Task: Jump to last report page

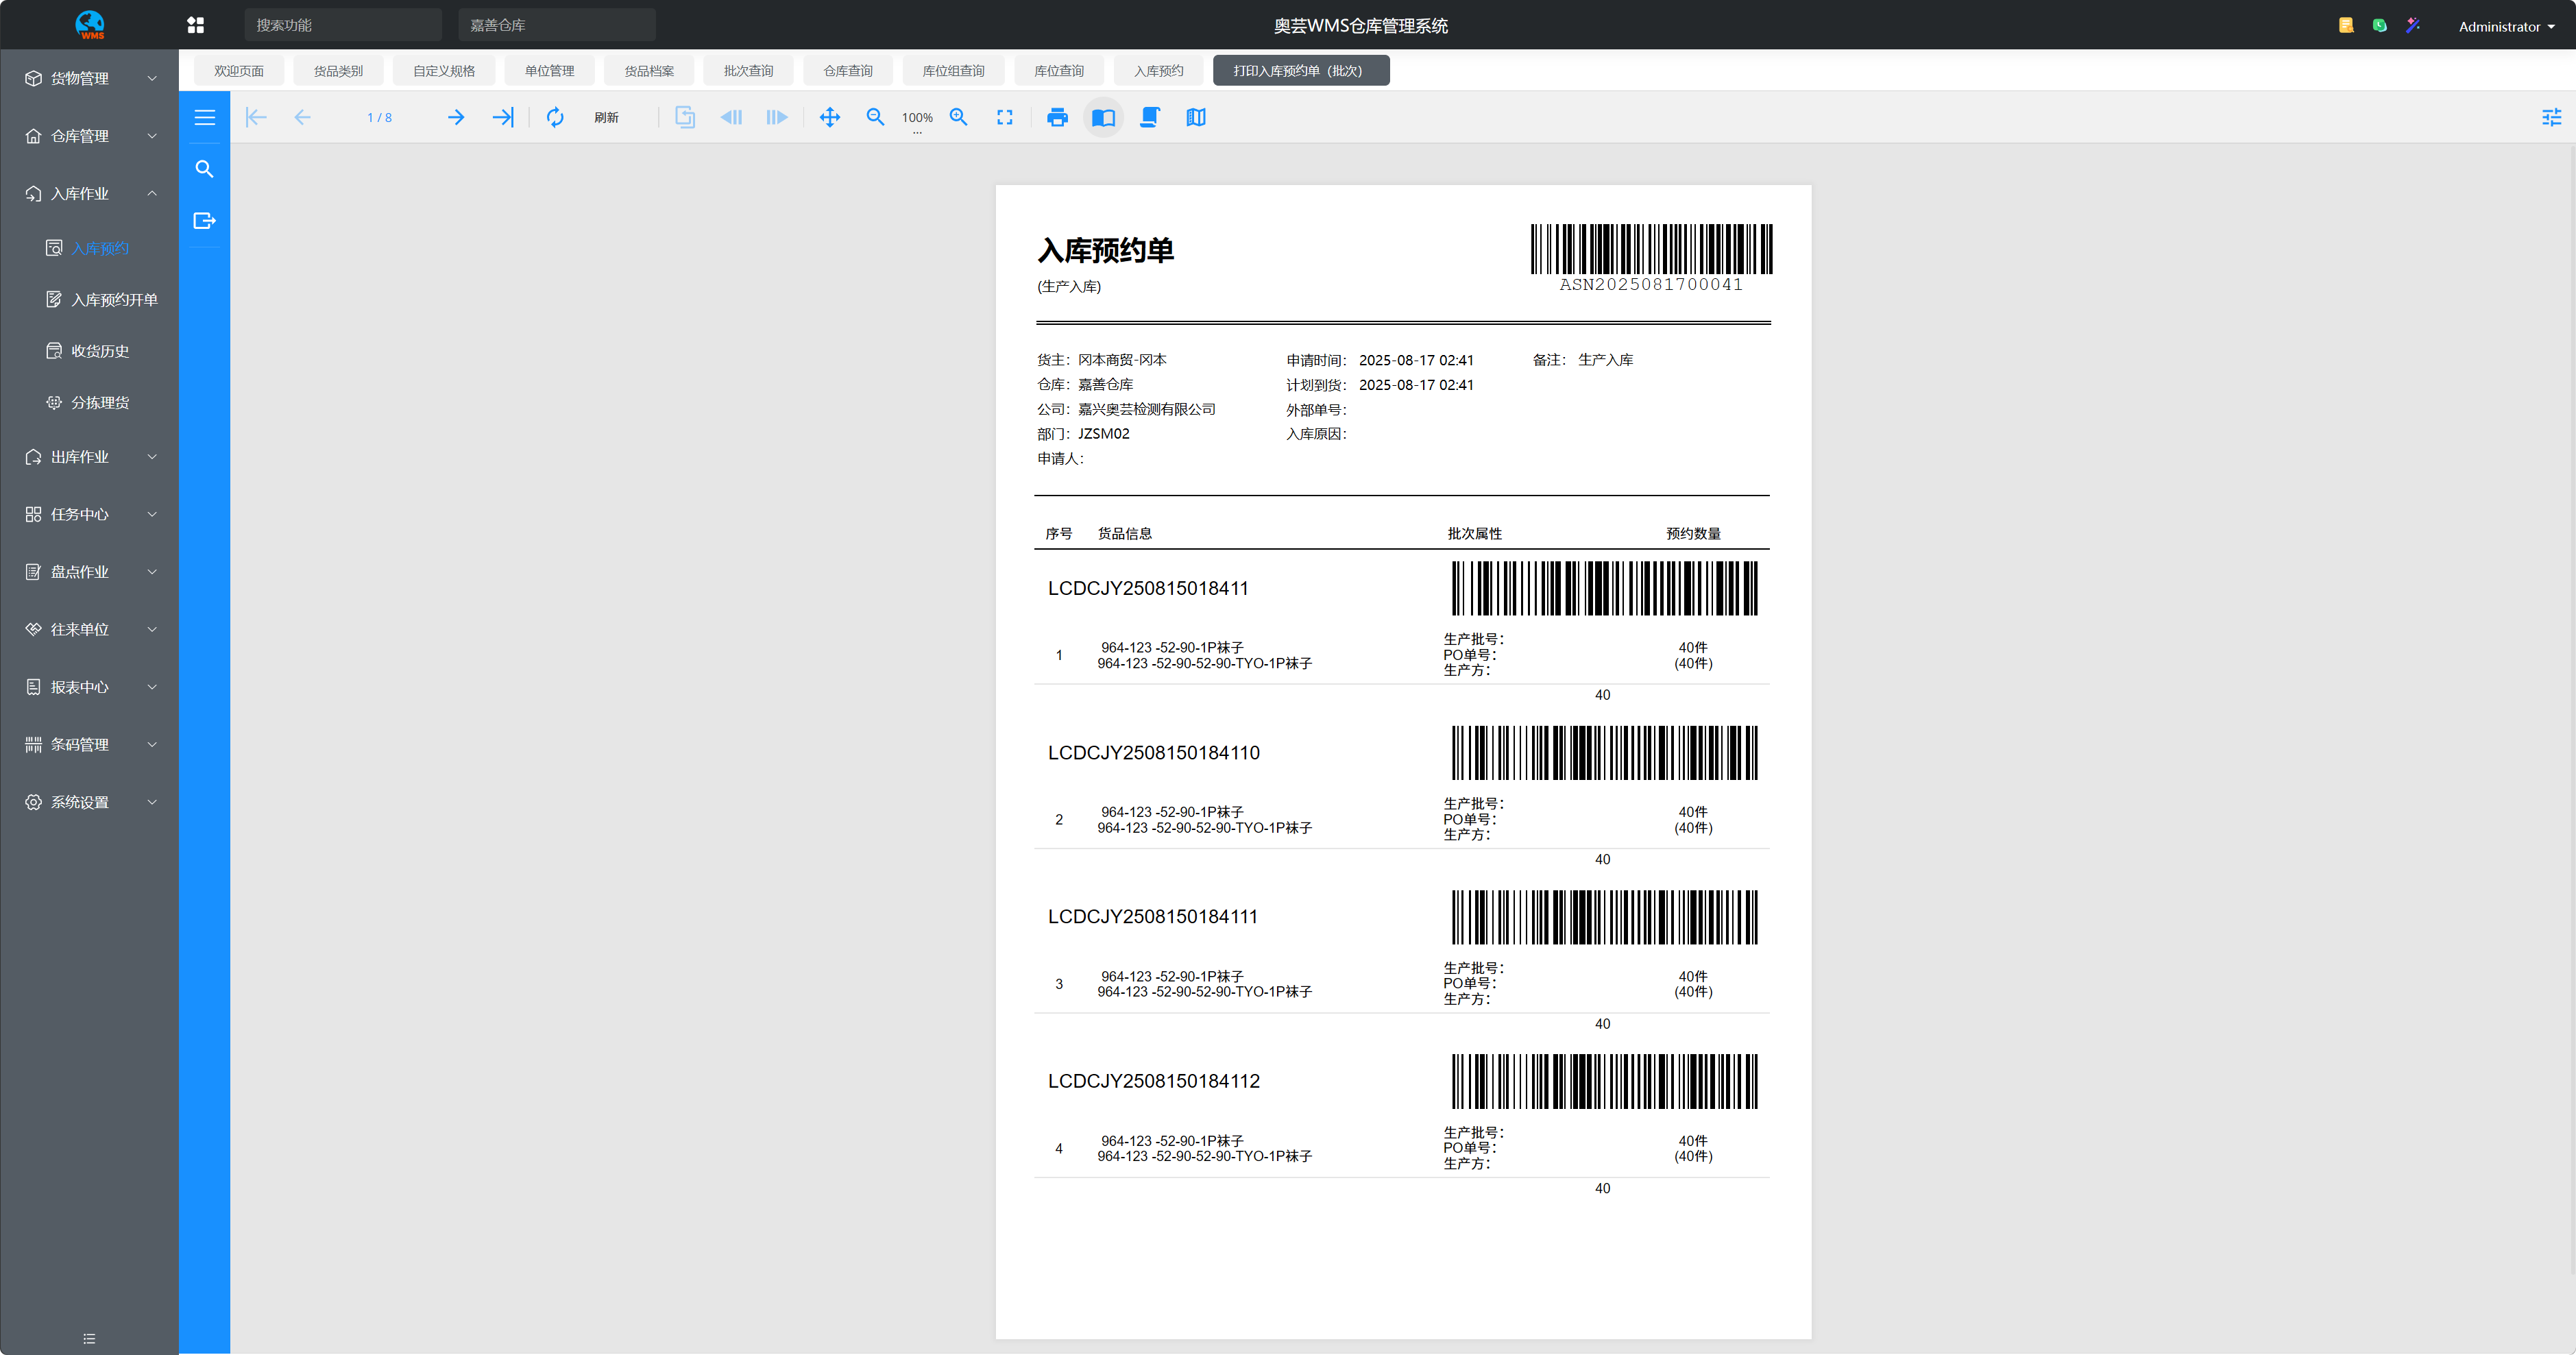Action: tap(503, 117)
